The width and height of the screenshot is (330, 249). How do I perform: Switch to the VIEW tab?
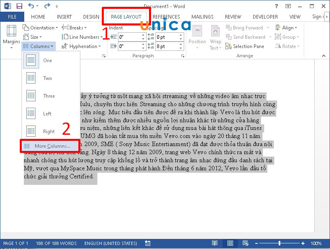coord(295,17)
